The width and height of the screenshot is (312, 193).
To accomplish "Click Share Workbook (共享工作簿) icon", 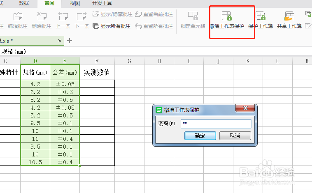I will tap(289, 16).
